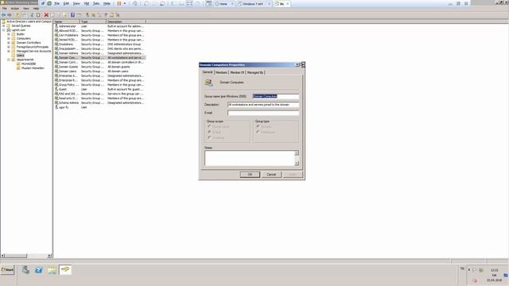The width and height of the screenshot is (509, 286).
Task: Click the OK button
Action: pos(250,175)
